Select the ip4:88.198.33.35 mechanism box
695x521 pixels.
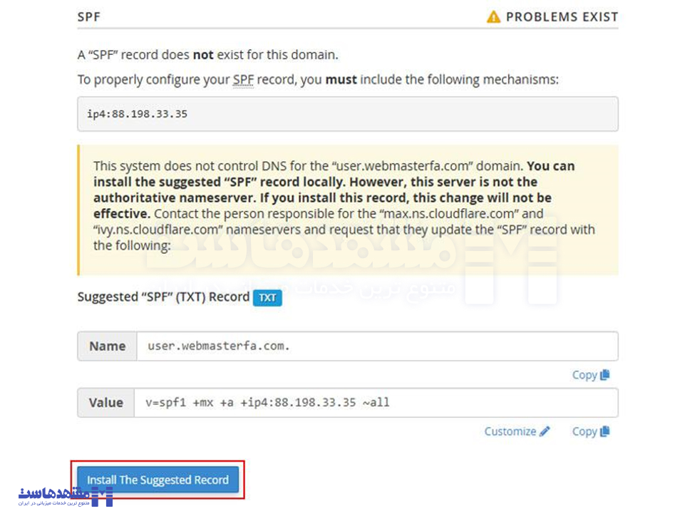[347, 114]
